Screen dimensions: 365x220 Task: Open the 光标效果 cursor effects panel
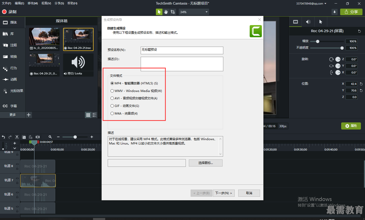click(x=13, y=91)
